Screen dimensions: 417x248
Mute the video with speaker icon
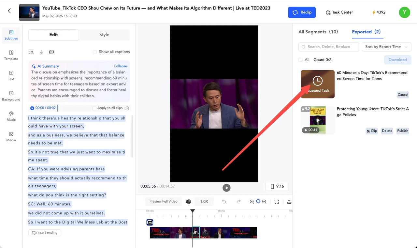[x=188, y=202]
